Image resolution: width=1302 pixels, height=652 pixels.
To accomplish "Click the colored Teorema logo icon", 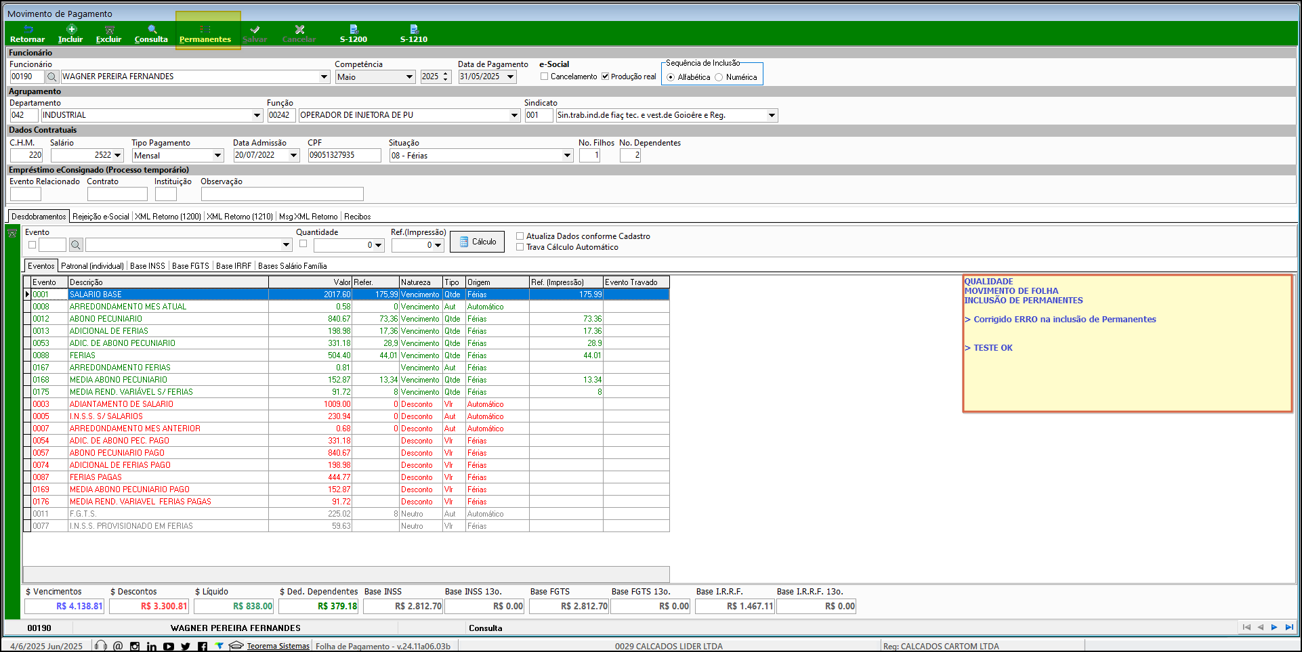I will click(219, 645).
